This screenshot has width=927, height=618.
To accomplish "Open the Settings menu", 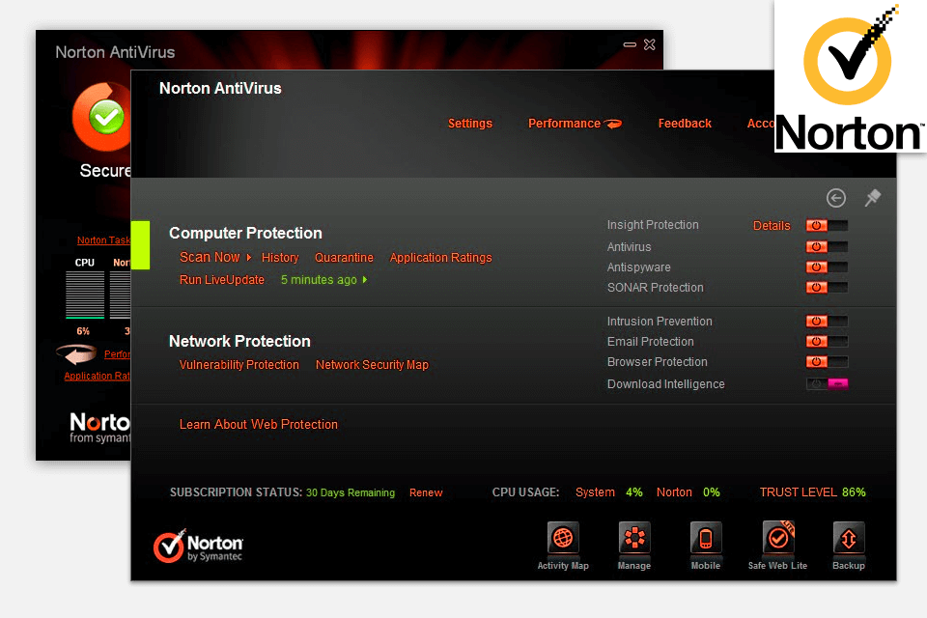I will (x=470, y=124).
